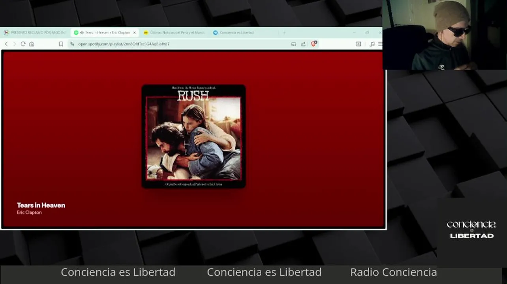
Task: Minimize the browser window
Action: [x=354, y=33]
